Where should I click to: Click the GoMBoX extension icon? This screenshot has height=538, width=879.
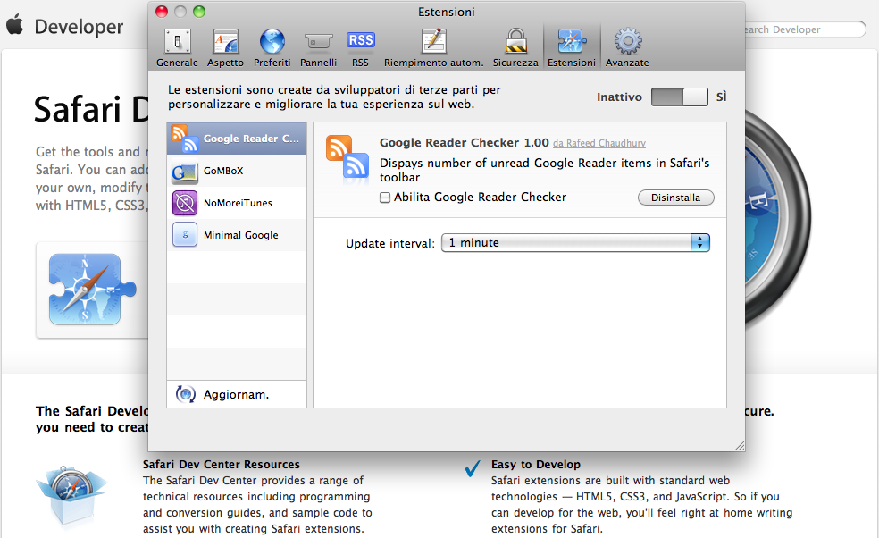(185, 172)
